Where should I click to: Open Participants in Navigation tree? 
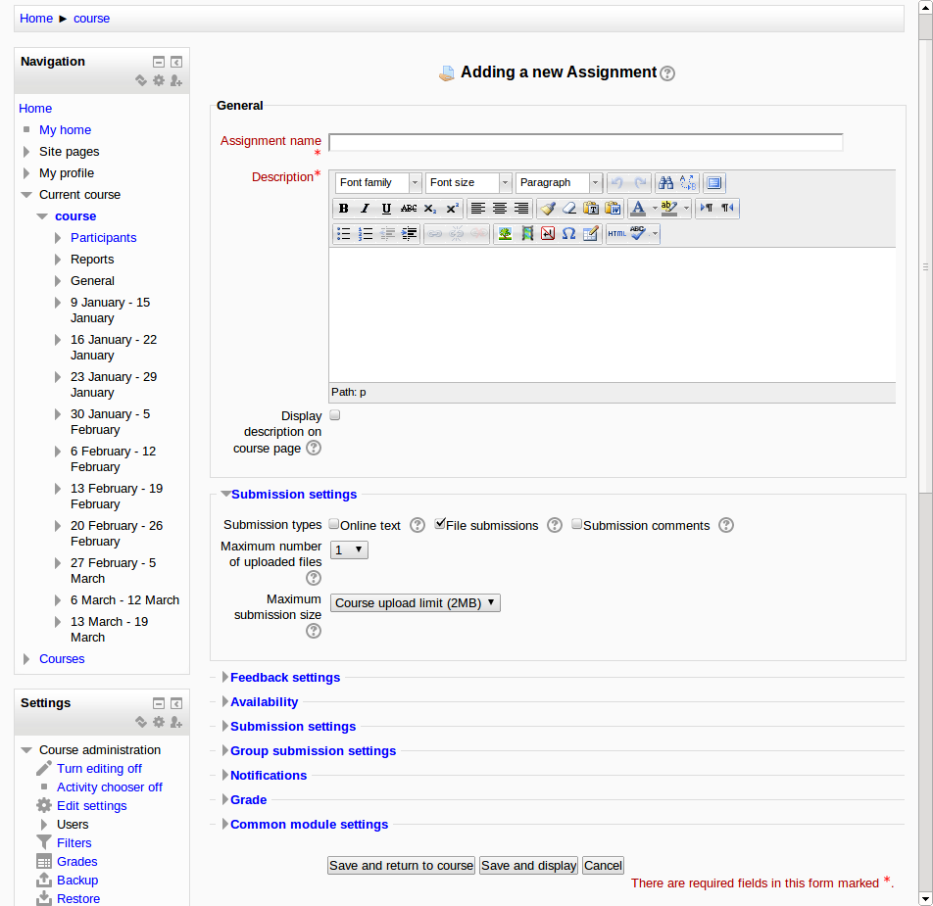click(x=104, y=238)
